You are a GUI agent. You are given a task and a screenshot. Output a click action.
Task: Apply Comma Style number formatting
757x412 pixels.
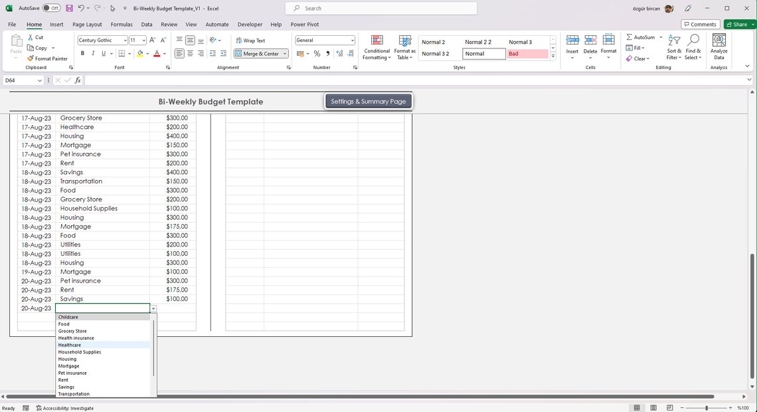coord(327,53)
